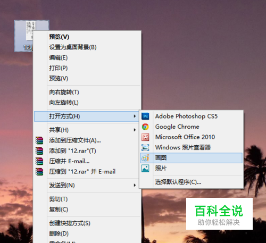Screen dimensions: 266x243
Task: Expand the 共享(H) submenu arrow
Action: pyautogui.click(x=135, y=130)
